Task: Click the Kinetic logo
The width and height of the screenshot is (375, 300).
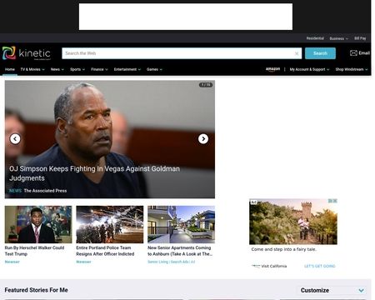Action: tap(27, 53)
